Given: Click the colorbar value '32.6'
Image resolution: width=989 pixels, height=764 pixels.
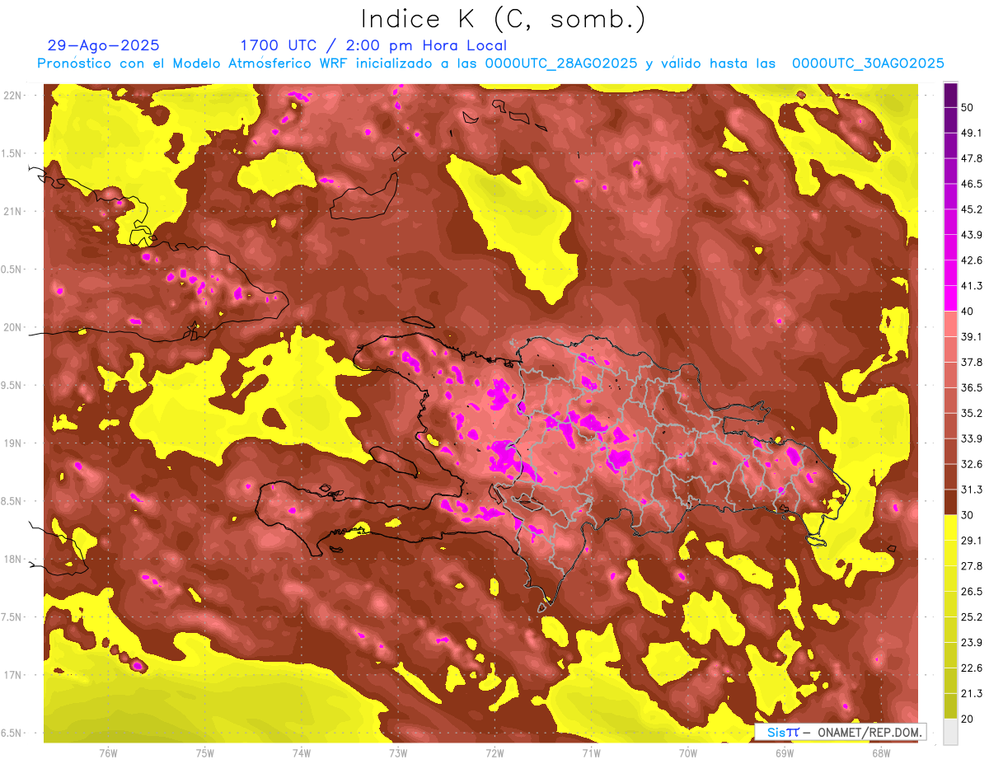Looking at the screenshot, I should tap(971, 464).
